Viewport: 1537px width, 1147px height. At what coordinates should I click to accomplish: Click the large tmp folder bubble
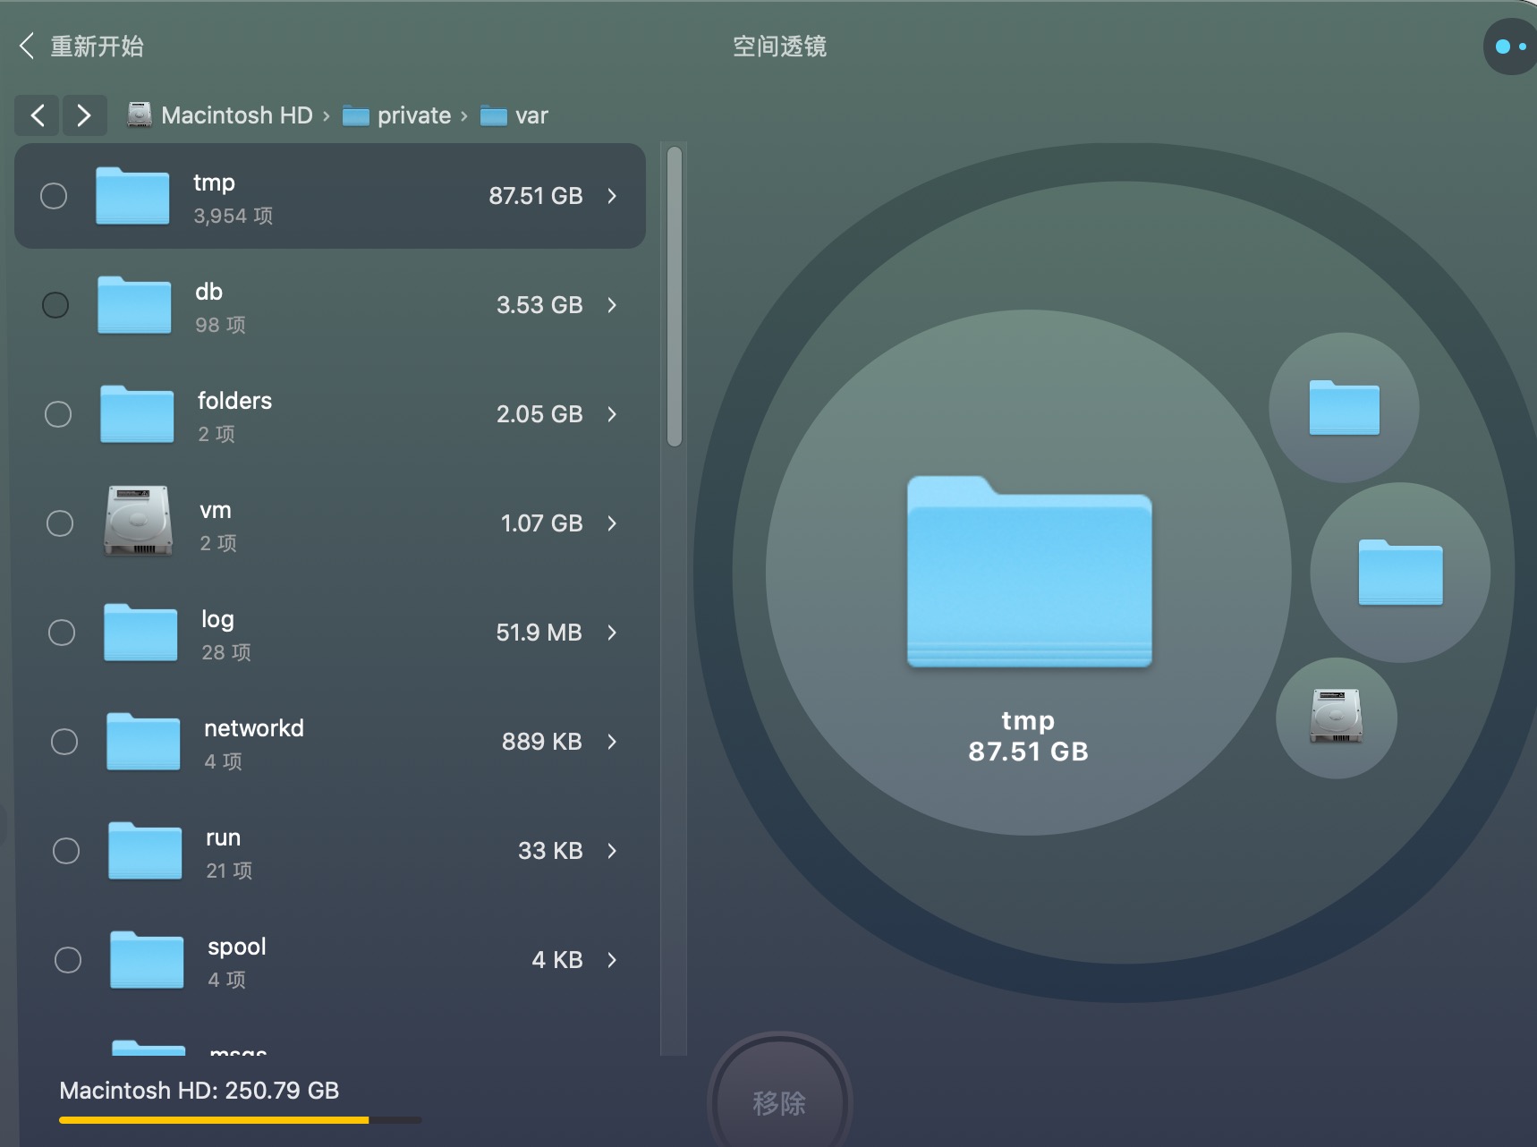click(x=1028, y=573)
